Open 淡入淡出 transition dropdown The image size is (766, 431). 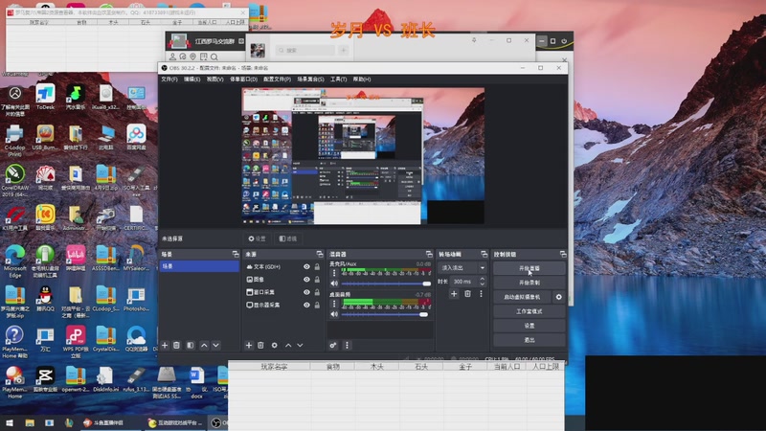coord(462,268)
